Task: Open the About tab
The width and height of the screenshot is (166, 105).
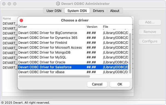Action: tap(115, 11)
